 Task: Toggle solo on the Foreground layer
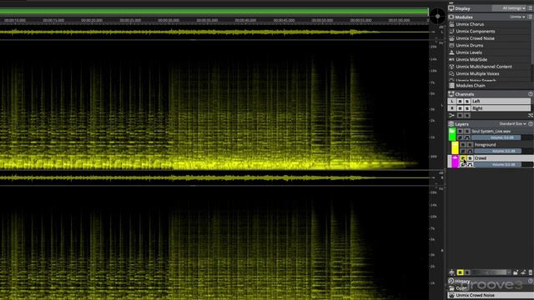click(x=470, y=145)
